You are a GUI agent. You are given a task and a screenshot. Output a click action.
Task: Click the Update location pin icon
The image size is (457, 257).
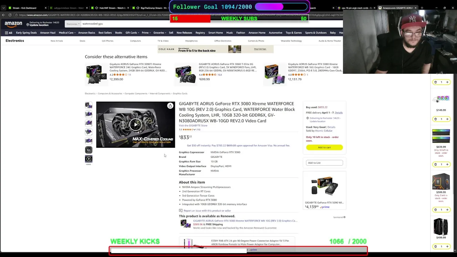point(28,25)
